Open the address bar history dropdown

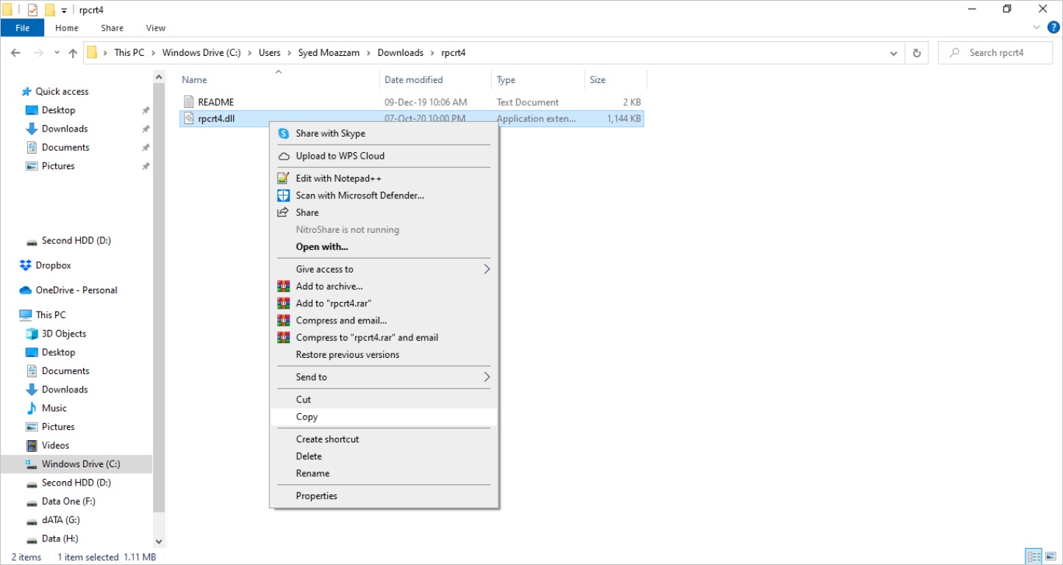pos(893,53)
